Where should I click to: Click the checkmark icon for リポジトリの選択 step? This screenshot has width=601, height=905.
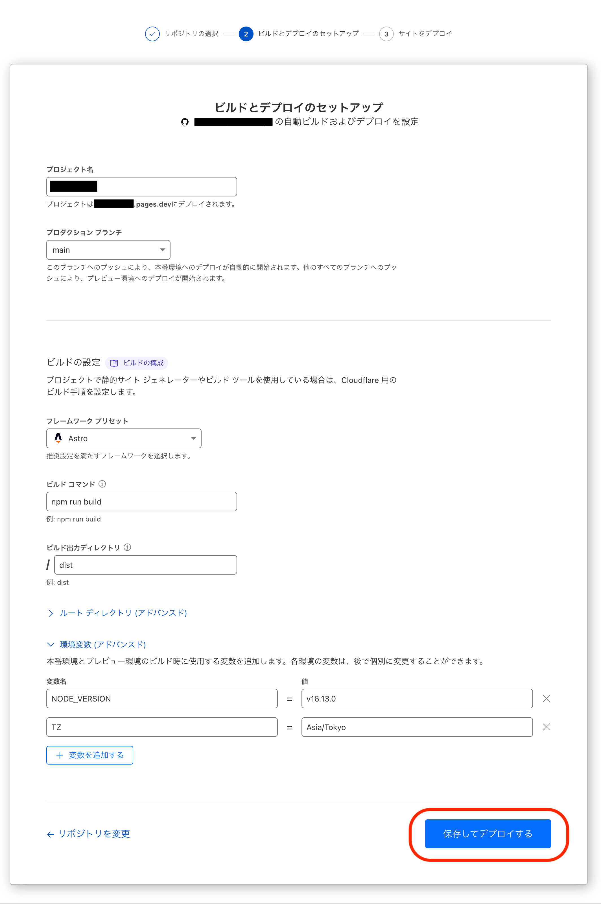[152, 34]
